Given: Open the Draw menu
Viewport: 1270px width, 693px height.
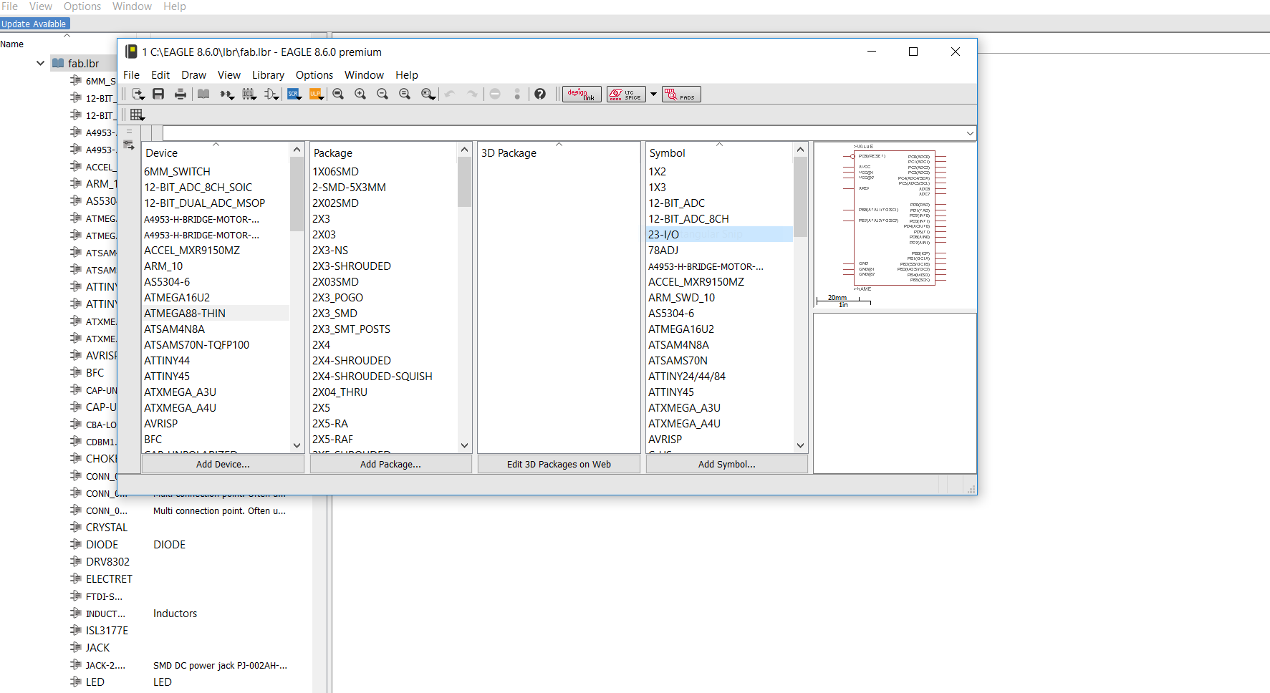Looking at the screenshot, I should [193, 74].
